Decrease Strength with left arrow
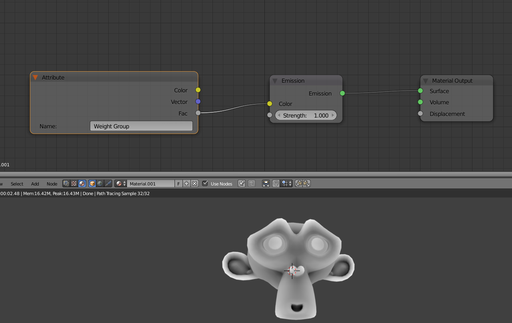Viewport: 512px width, 323px height. click(x=279, y=116)
